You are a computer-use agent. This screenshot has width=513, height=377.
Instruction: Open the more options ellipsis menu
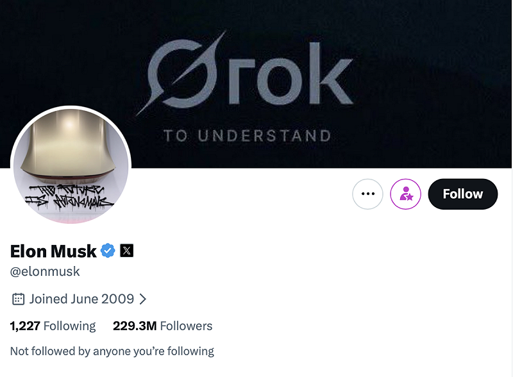[x=367, y=194]
